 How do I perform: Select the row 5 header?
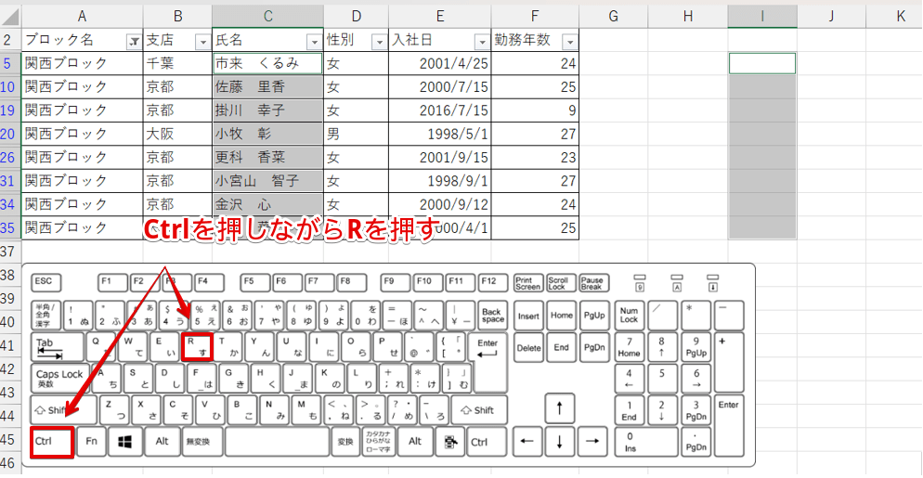click(x=9, y=64)
